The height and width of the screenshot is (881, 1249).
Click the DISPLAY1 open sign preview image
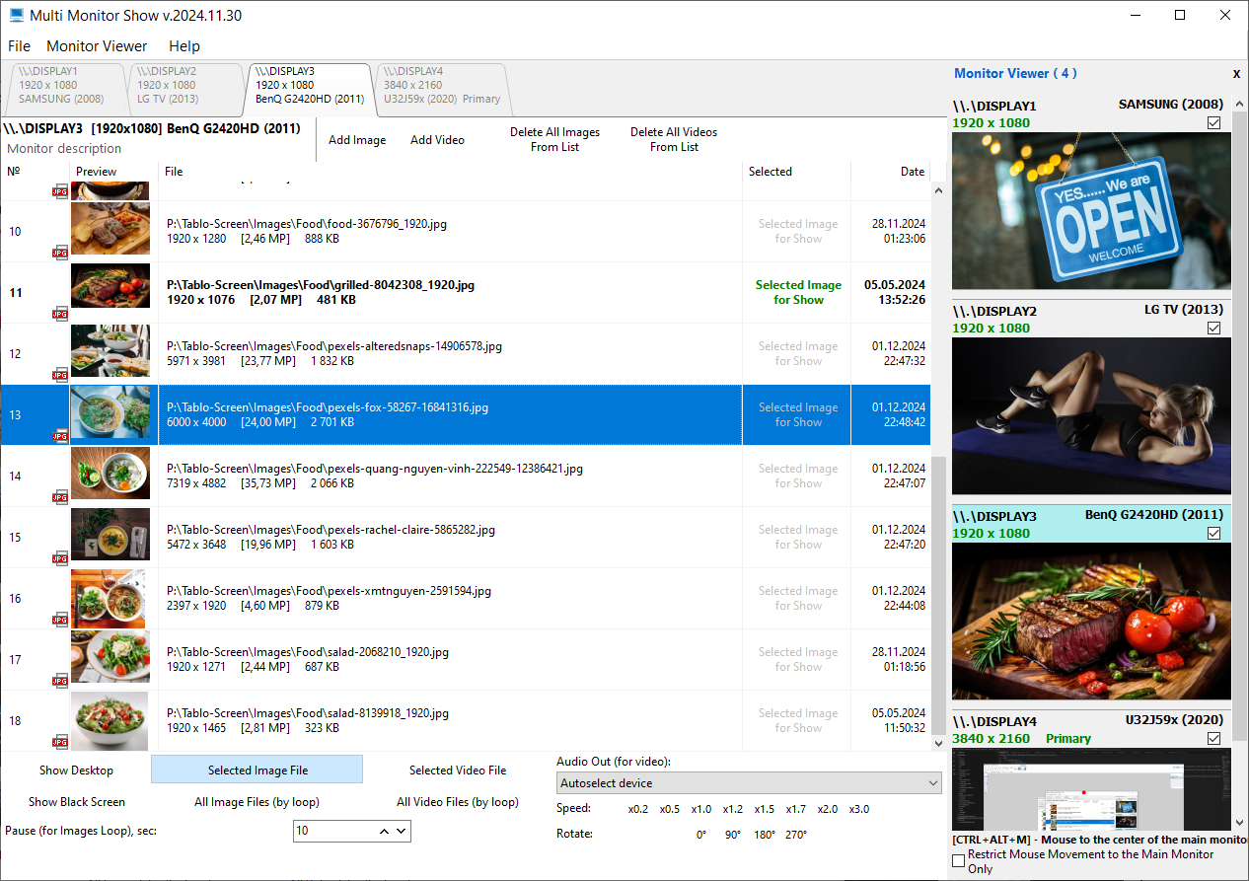(x=1091, y=210)
